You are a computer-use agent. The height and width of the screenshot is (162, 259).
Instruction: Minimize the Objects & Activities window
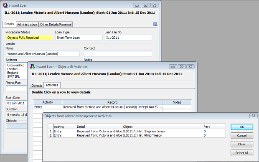pyautogui.click(x=173, y=66)
